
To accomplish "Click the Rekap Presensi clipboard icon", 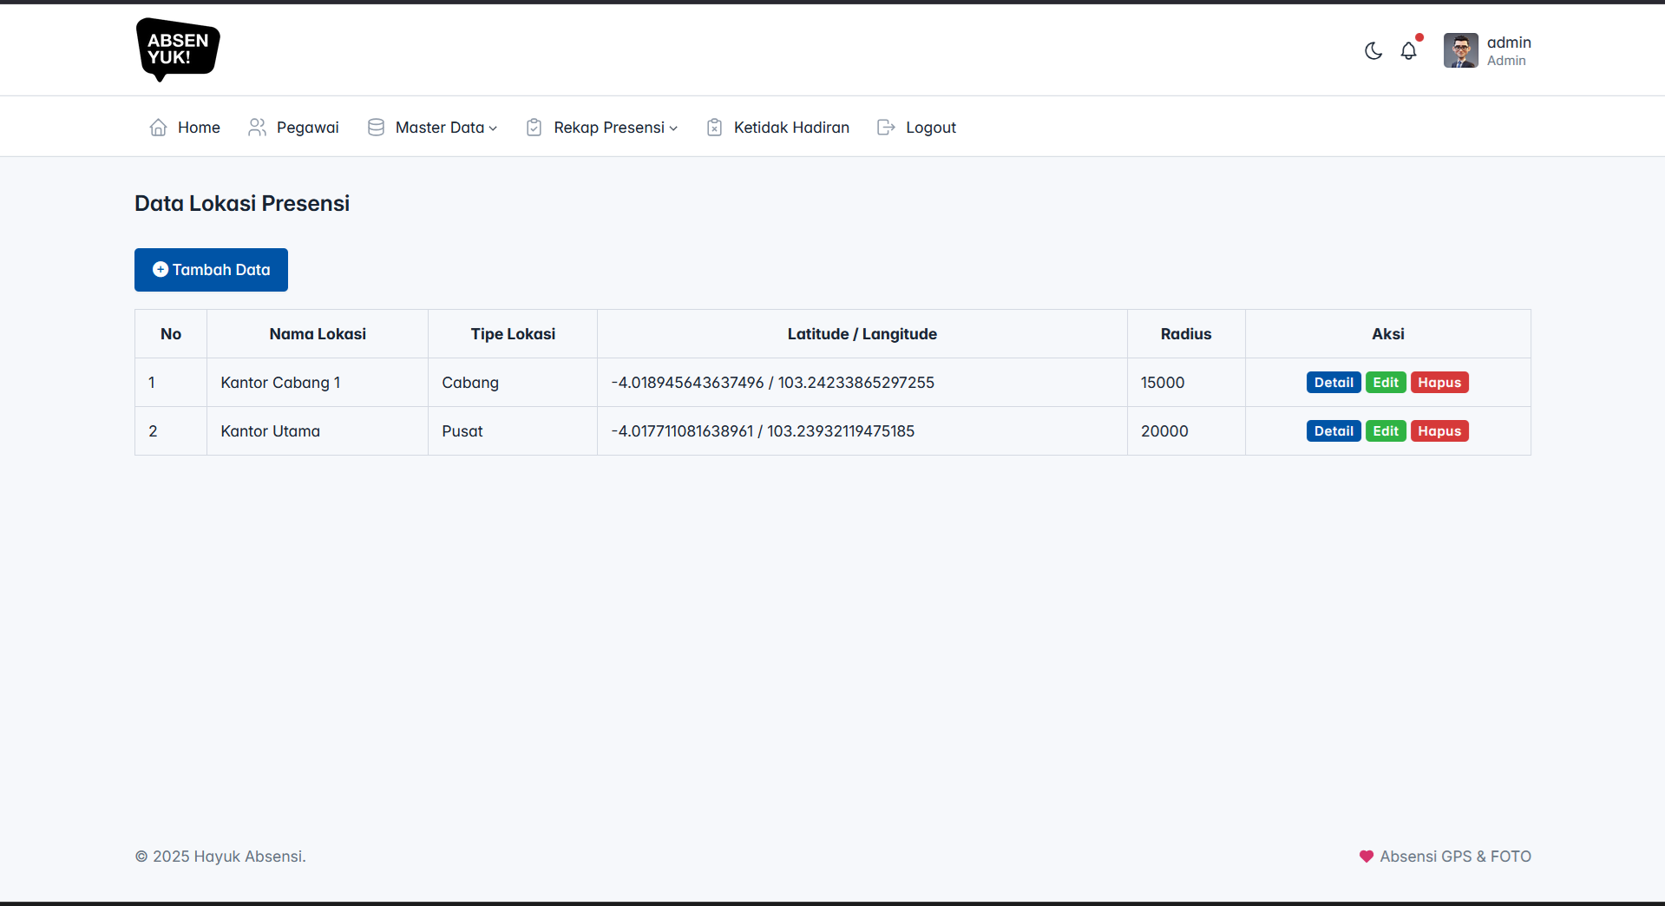I will point(534,128).
